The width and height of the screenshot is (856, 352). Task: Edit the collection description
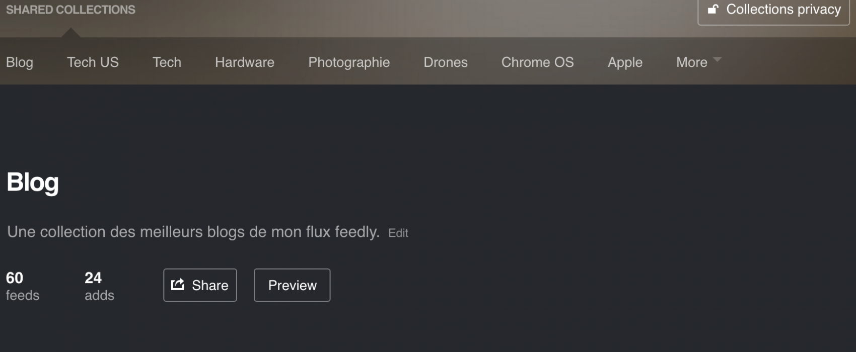[398, 233]
